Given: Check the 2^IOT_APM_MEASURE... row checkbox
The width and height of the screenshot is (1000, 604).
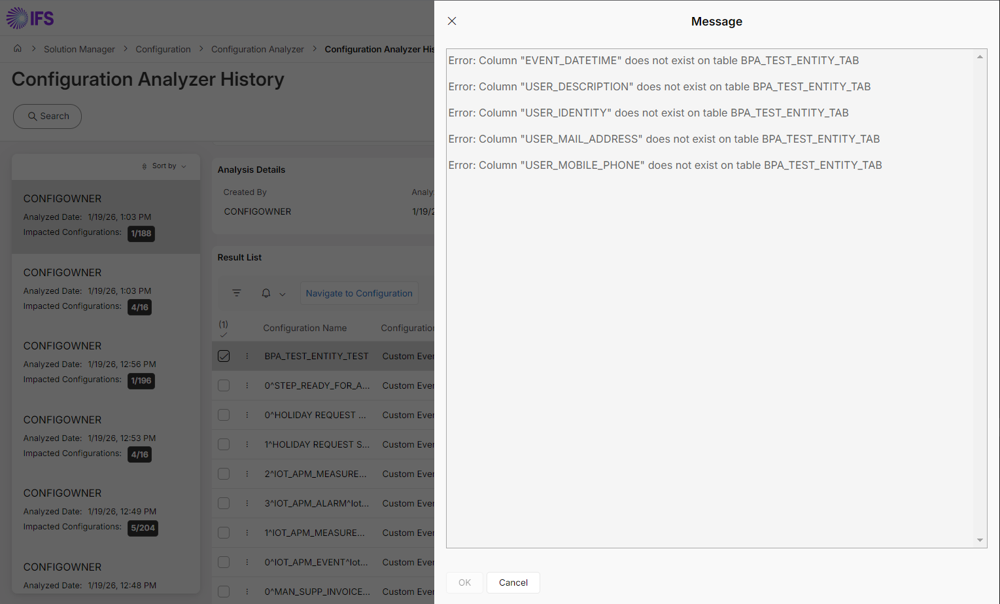Looking at the screenshot, I should [x=224, y=474].
